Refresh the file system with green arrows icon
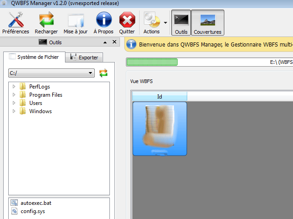 click(x=103, y=73)
